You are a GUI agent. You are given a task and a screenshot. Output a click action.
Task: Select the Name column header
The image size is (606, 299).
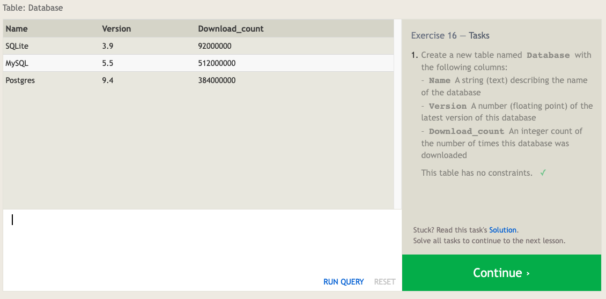click(x=17, y=28)
